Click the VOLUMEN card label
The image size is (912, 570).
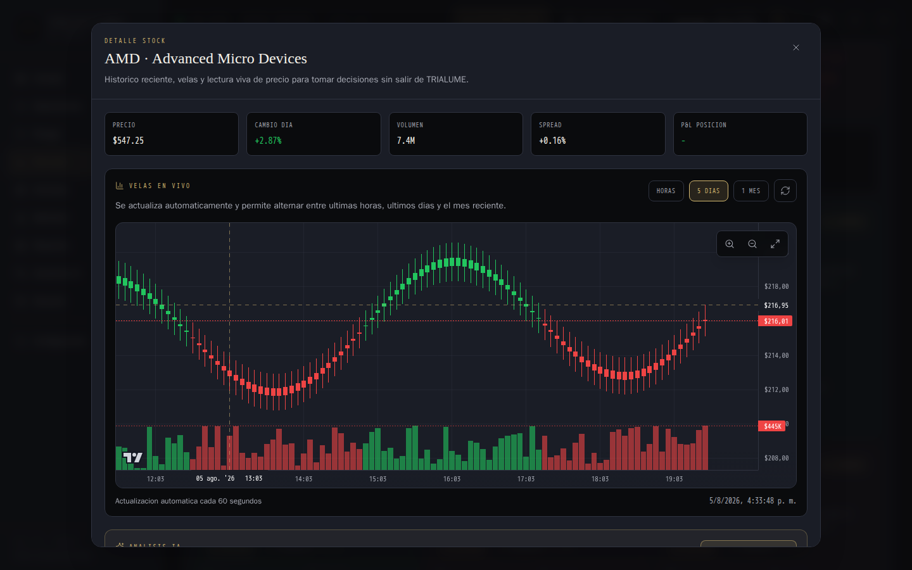pos(410,125)
